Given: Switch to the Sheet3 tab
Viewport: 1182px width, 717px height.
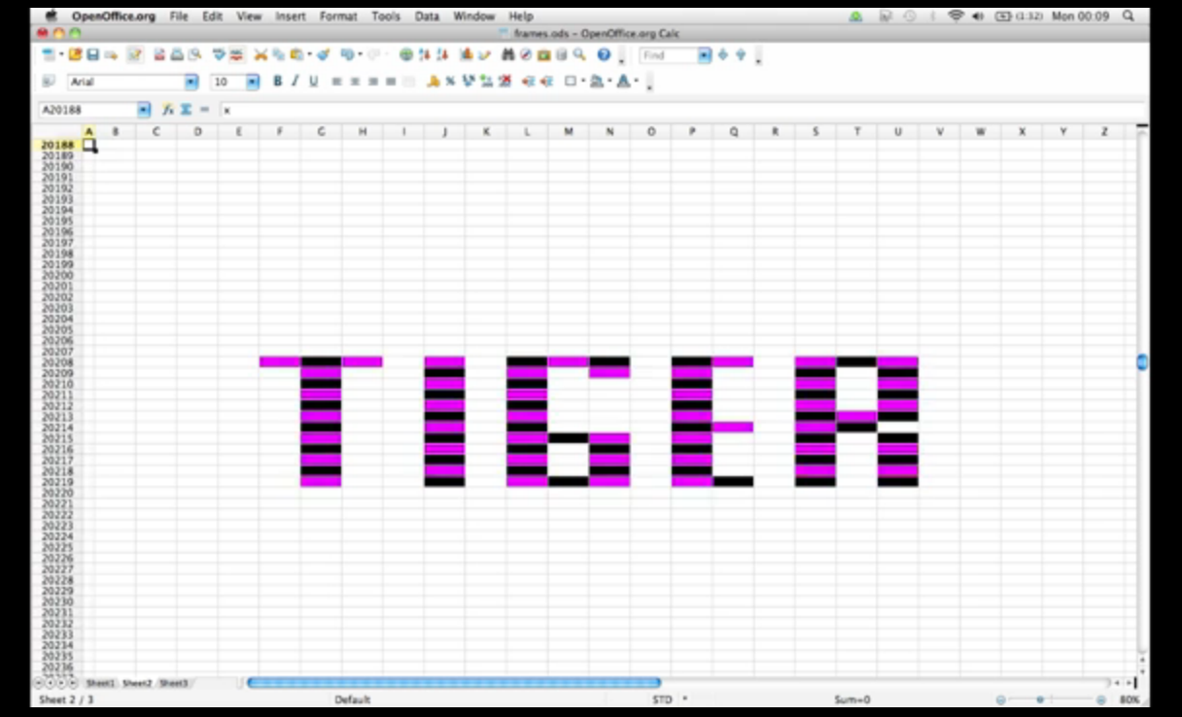Looking at the screenshot, I should click(173, 684).
